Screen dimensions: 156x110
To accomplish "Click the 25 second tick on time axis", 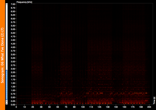I will [33, 107].
